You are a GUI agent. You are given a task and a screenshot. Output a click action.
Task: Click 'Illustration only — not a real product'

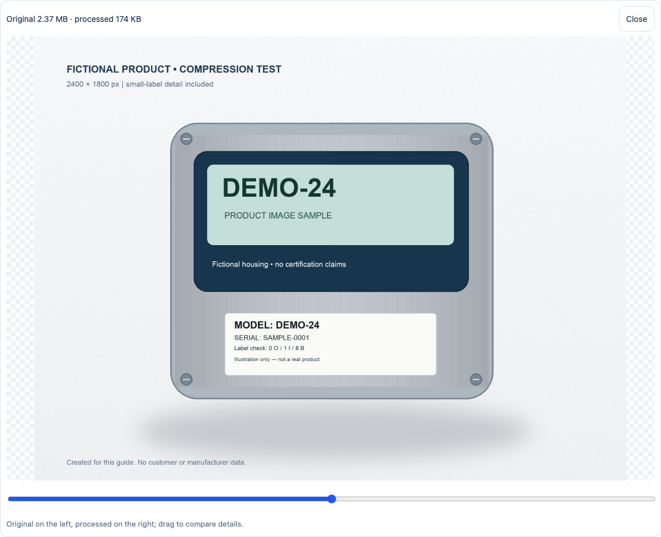[x=277, y=359]
